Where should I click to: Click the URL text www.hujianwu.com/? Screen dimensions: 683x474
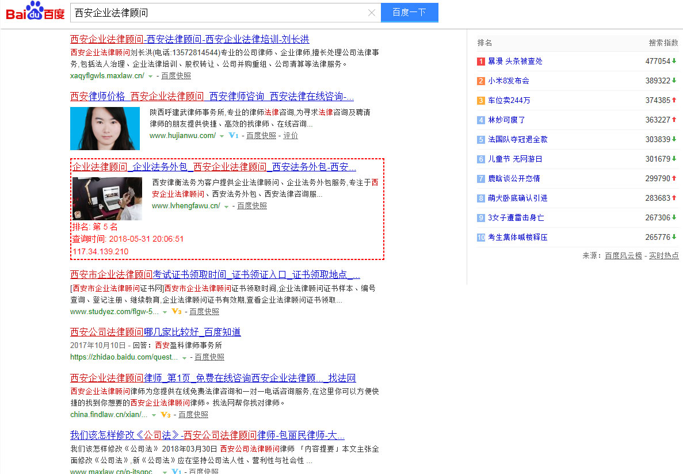point(182,136)
